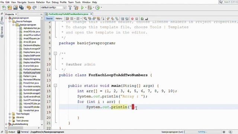238x134 pixels.
Task: Click the Next Bookmark icon
Action: 112,19
